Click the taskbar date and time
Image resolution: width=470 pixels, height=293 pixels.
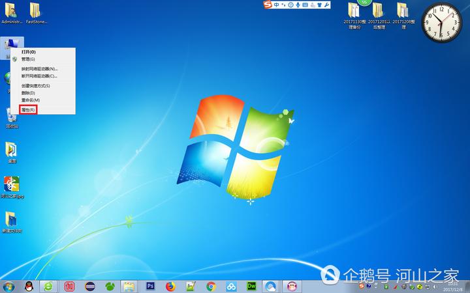coord(453,286)
